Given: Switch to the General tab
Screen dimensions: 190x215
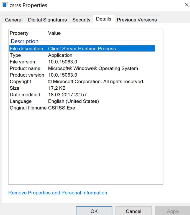Looking at the screenshot, I should coord(14,20).
